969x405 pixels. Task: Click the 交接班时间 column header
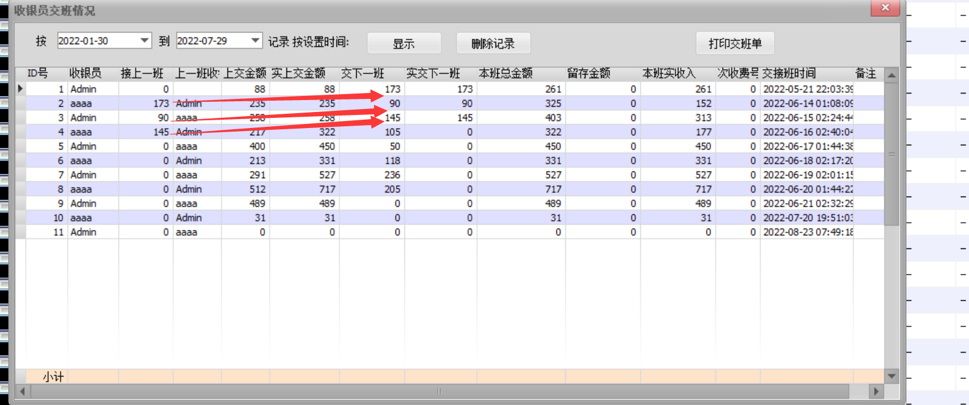tap(789, 73)
